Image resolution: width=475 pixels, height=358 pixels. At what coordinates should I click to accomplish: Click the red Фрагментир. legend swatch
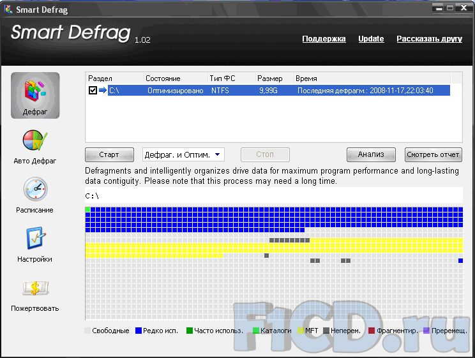click(x=372, y=331)
